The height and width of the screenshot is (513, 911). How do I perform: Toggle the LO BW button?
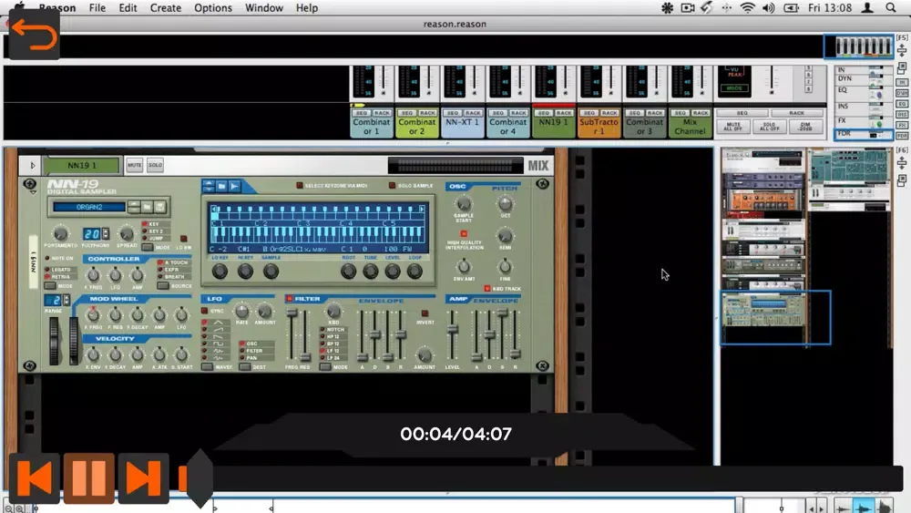click(x=184, y=239)
